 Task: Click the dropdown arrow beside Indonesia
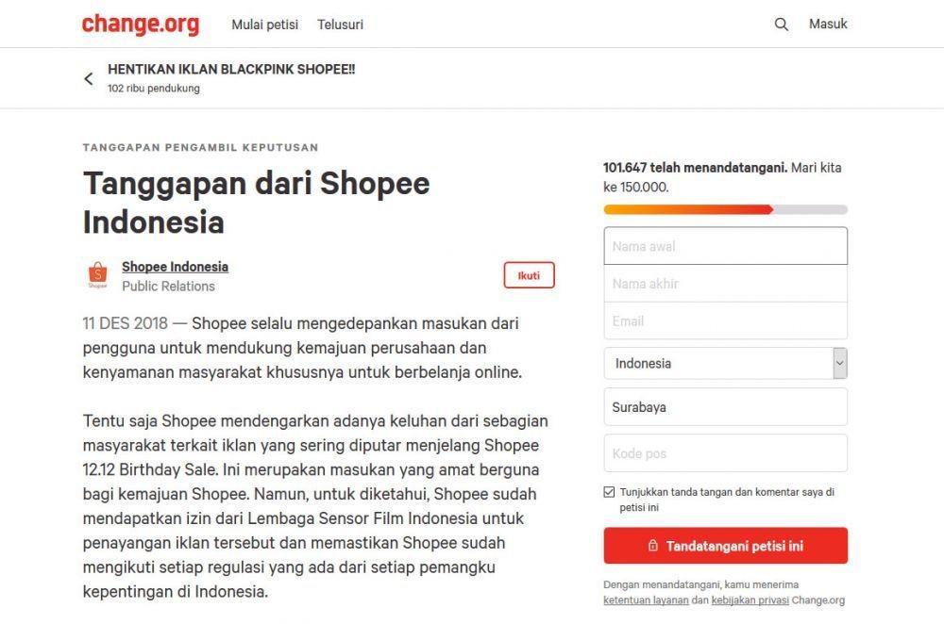tap(840, 363)
